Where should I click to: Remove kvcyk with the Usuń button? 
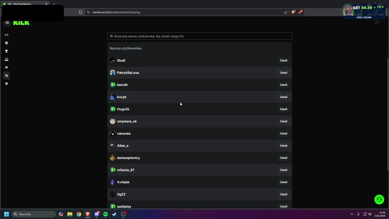(x=284, y=97)
